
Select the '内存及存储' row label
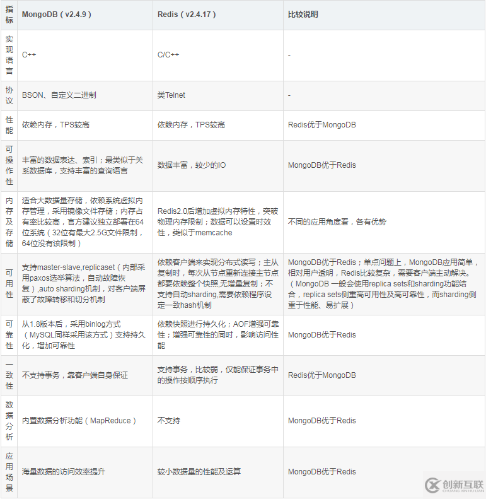(9, 222)
